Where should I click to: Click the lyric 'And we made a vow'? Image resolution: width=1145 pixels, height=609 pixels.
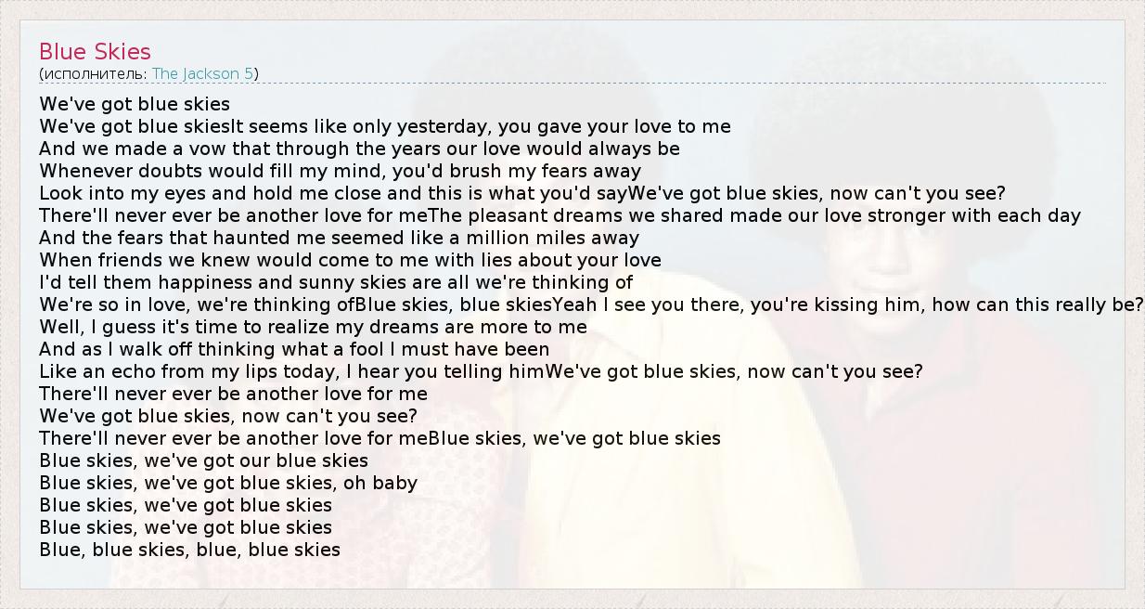(359, 149)
